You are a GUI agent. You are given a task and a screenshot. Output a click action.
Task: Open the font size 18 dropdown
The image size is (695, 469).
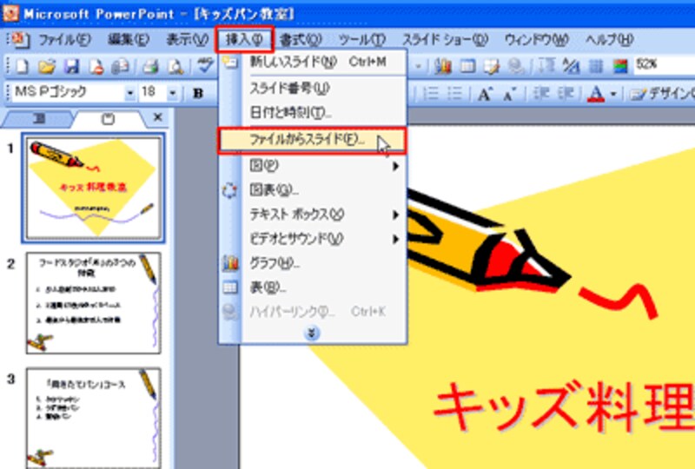tap(172, 93)
